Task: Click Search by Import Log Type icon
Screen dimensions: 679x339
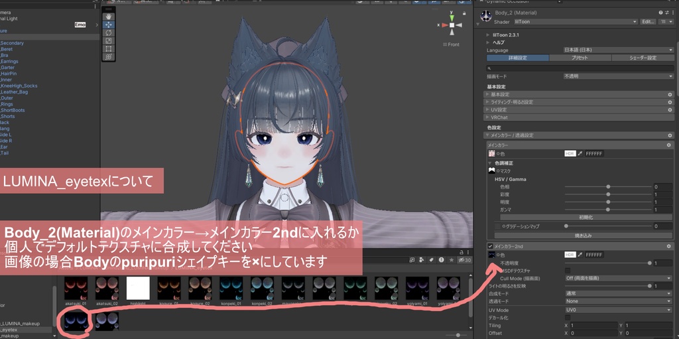Action: click(x=441, y=259)
